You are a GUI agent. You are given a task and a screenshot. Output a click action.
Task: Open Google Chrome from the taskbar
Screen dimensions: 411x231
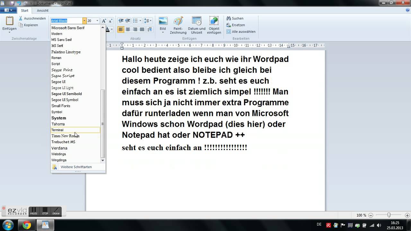[27, 225]
